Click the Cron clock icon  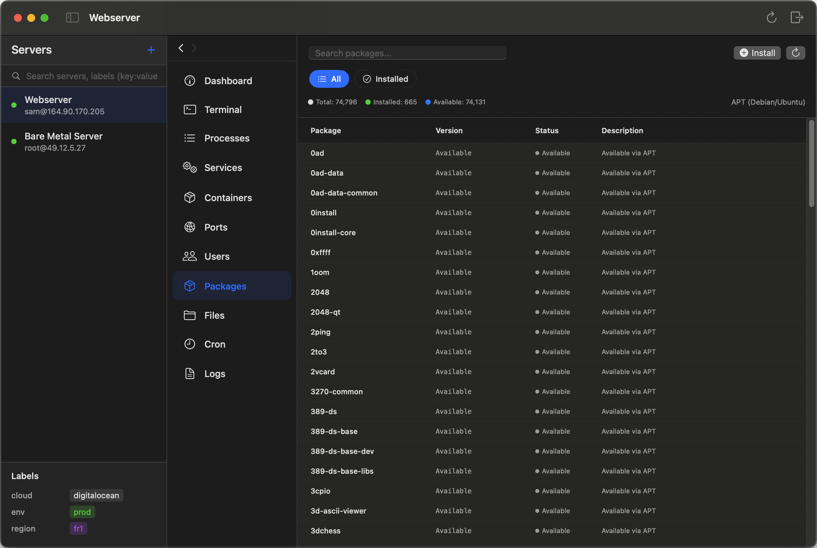point(190,344)
